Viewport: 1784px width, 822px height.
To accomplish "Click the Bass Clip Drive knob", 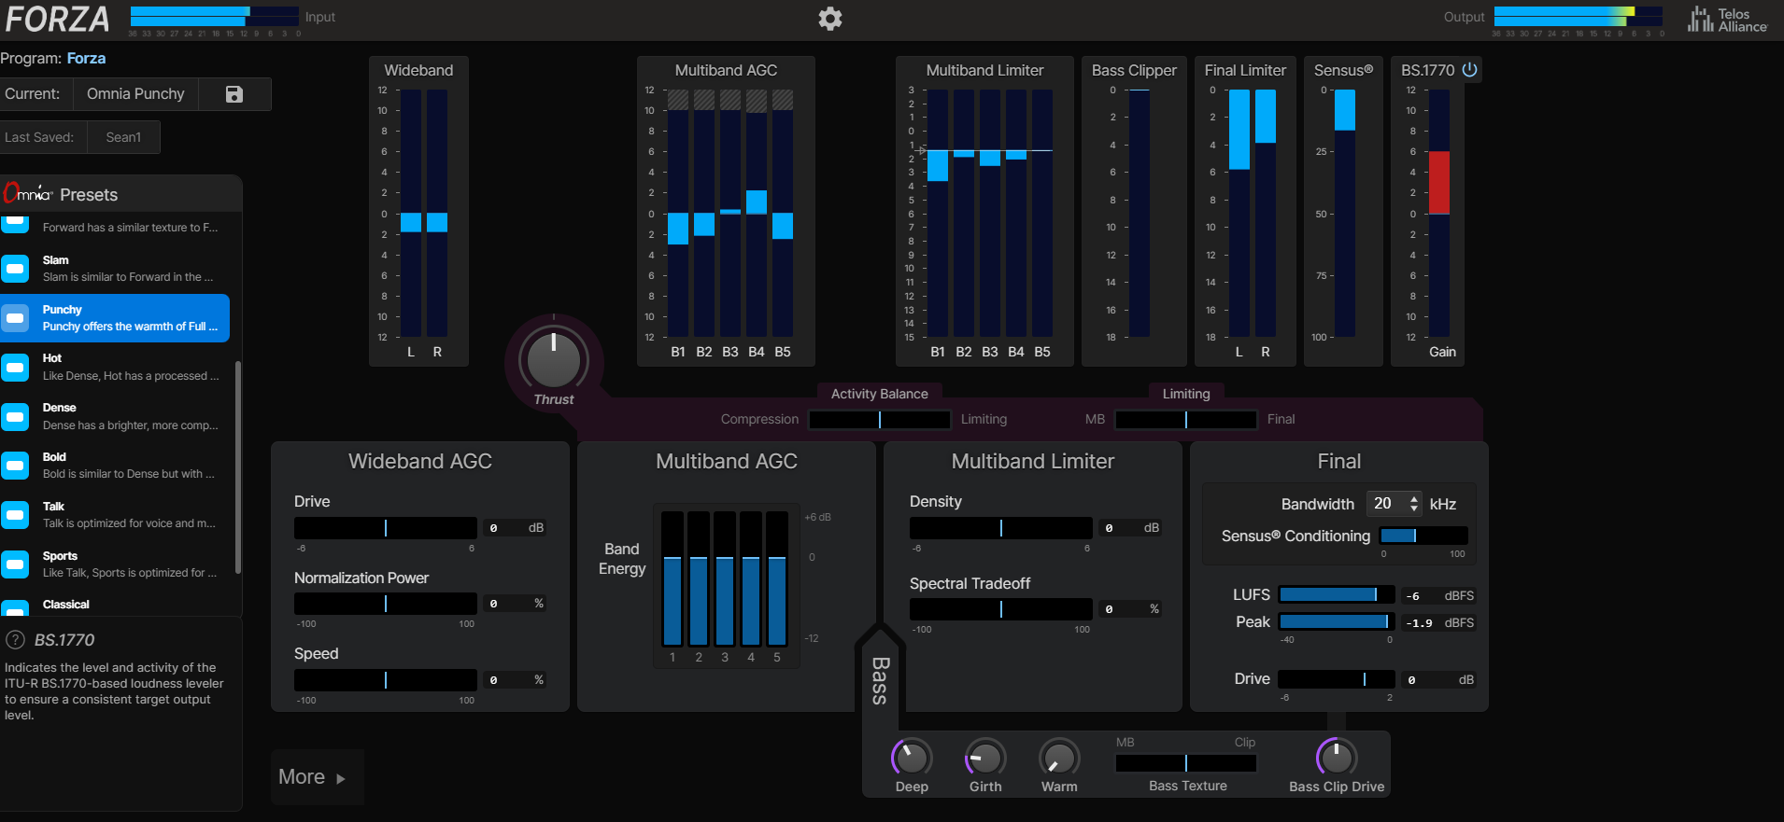I will pos(1337,758).
